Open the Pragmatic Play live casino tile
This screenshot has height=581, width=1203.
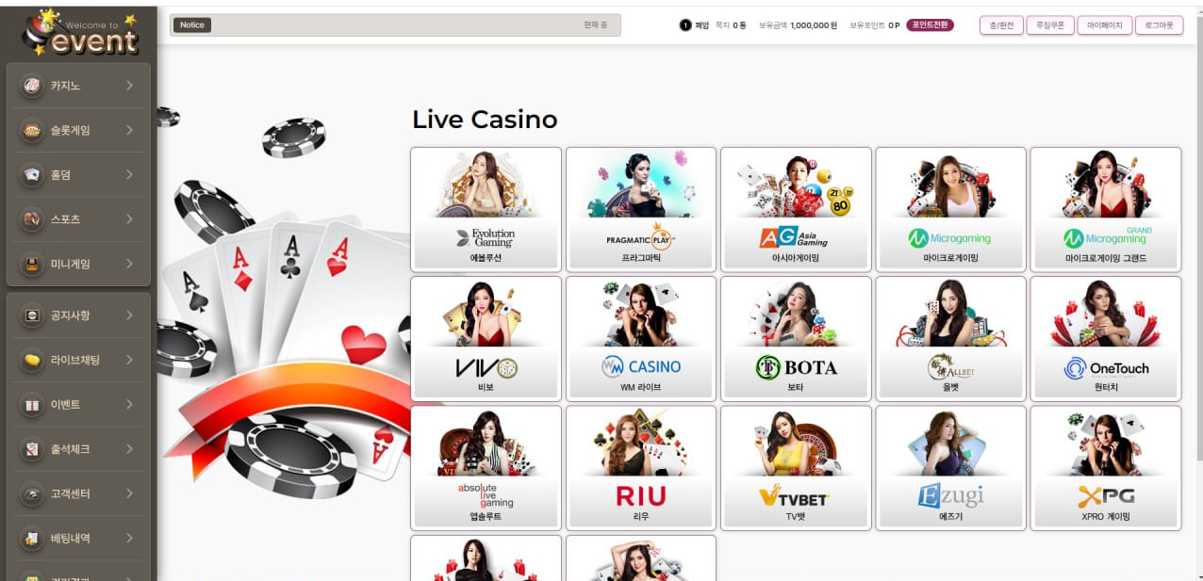click(x=641, y=209)
